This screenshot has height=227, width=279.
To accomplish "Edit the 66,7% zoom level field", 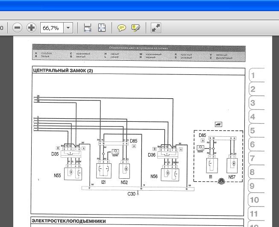I will 52,28.
